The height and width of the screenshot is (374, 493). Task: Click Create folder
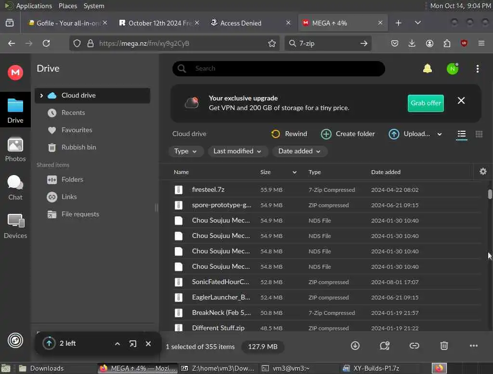tap(348, 134)
